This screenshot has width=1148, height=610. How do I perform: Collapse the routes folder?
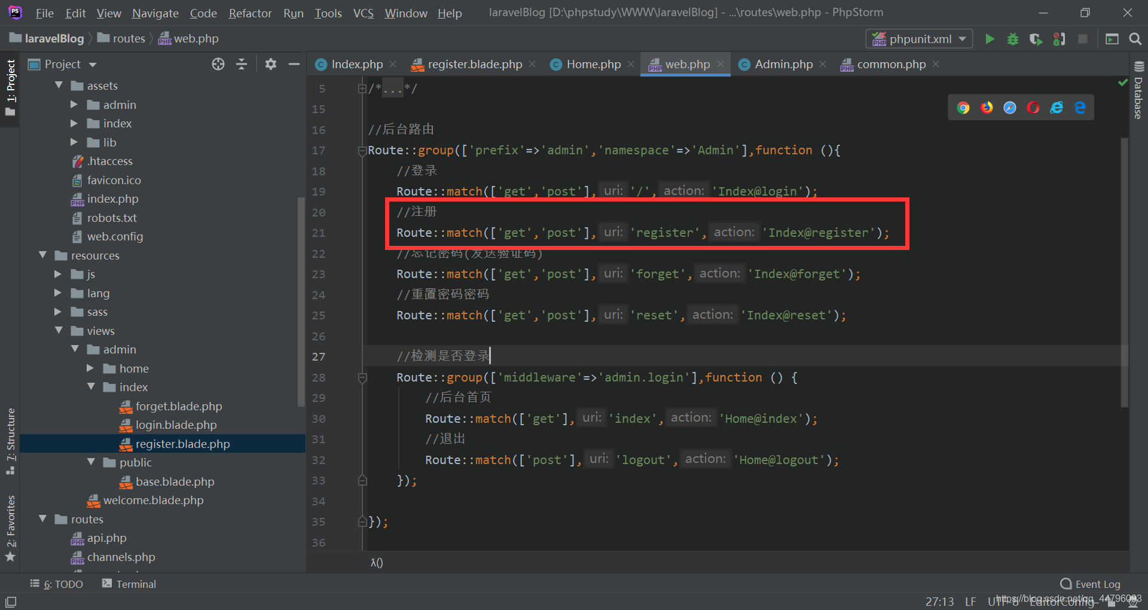(42, 519)
